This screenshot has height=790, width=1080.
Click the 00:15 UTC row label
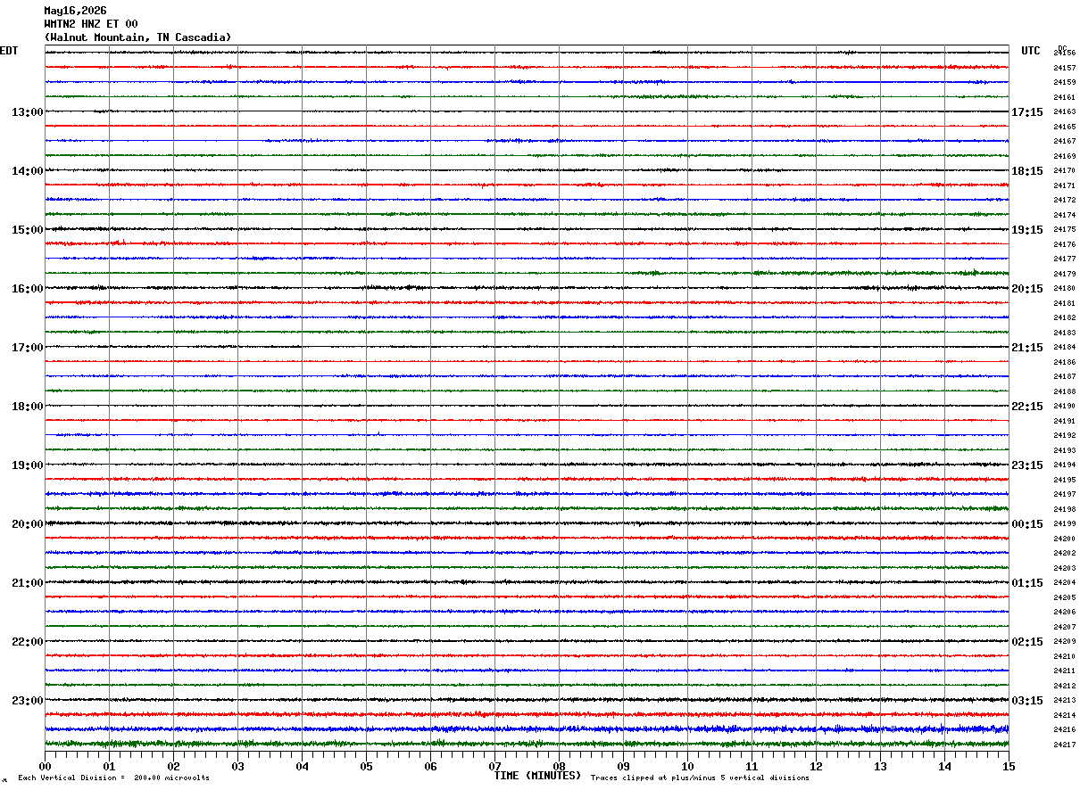pos(1026,524)
